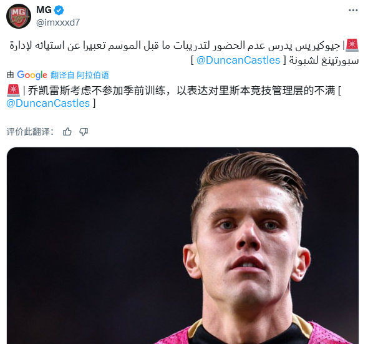Screen dimensions: 368x344
Task: Click the 由 character before Google
Action: (11, 75)
